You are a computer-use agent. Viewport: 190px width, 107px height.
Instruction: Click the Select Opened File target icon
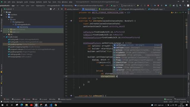coord(51,9)
